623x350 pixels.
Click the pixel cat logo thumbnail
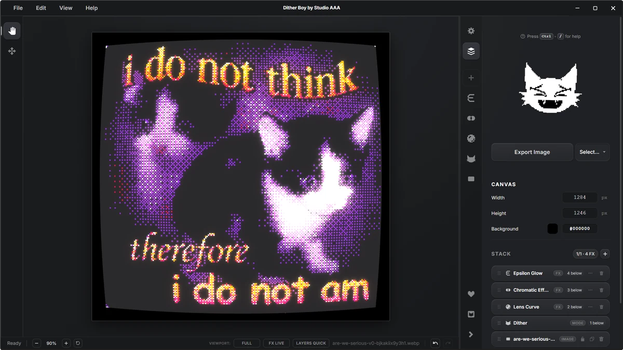pyautogui.click(x=550, y=88)
